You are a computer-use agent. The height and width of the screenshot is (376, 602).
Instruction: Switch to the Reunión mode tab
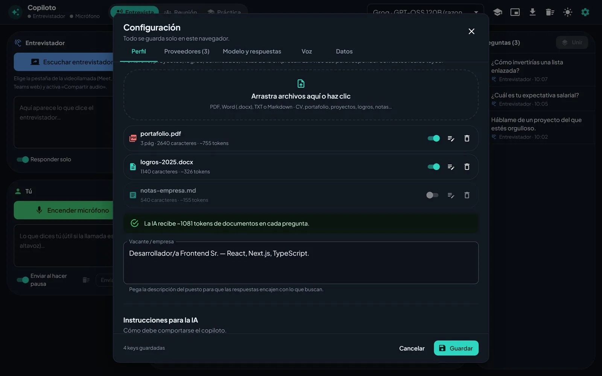pos(181,12)
